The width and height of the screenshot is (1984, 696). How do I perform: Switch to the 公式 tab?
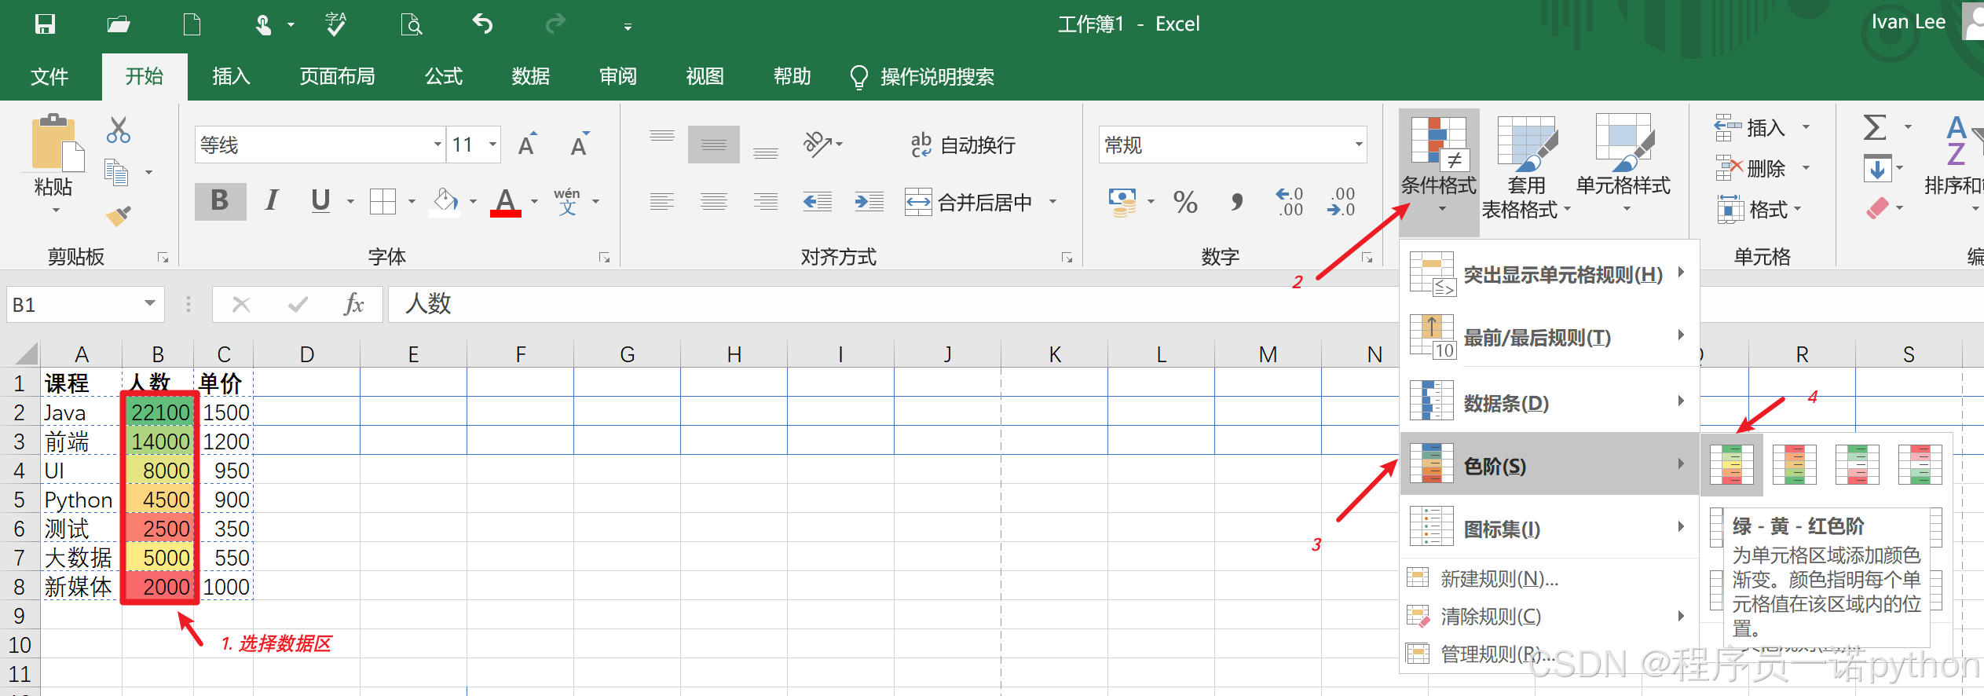click(444, 76)
